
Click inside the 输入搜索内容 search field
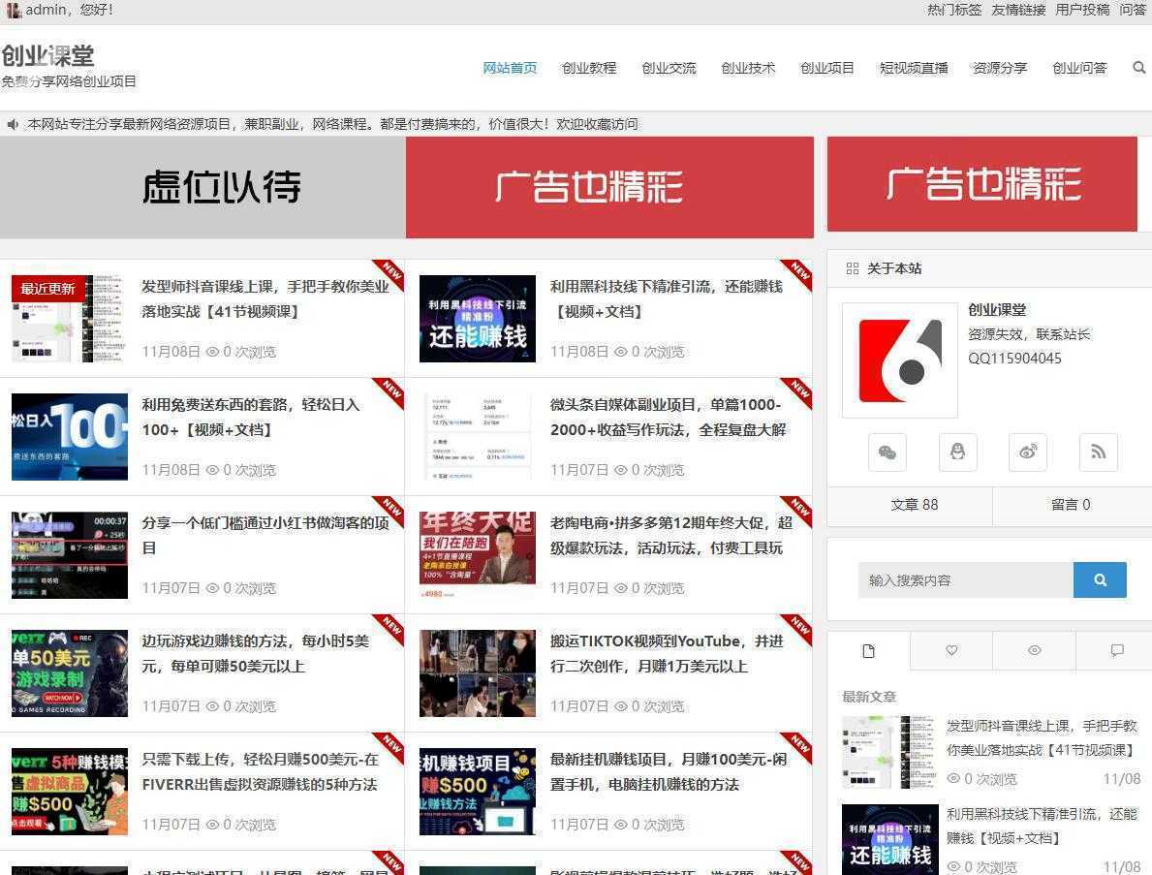pos(965,579)
